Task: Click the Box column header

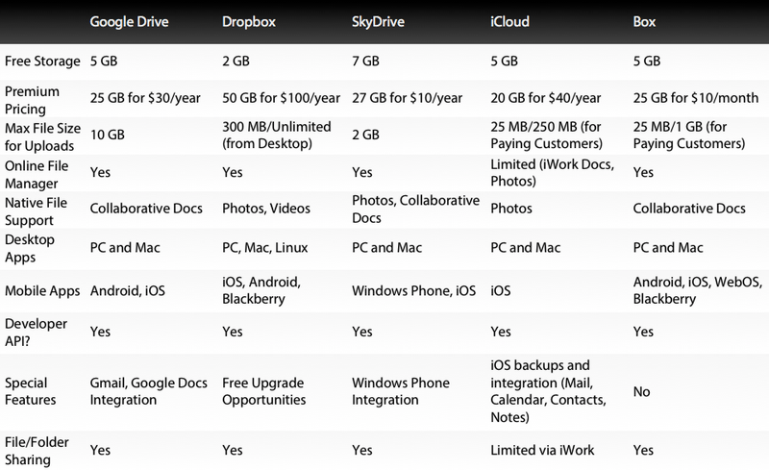Action: [x=644, y=22]
